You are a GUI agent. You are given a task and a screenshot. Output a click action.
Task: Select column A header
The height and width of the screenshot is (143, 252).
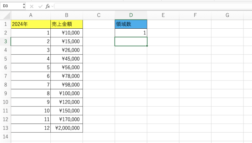(x=31, y=15)
